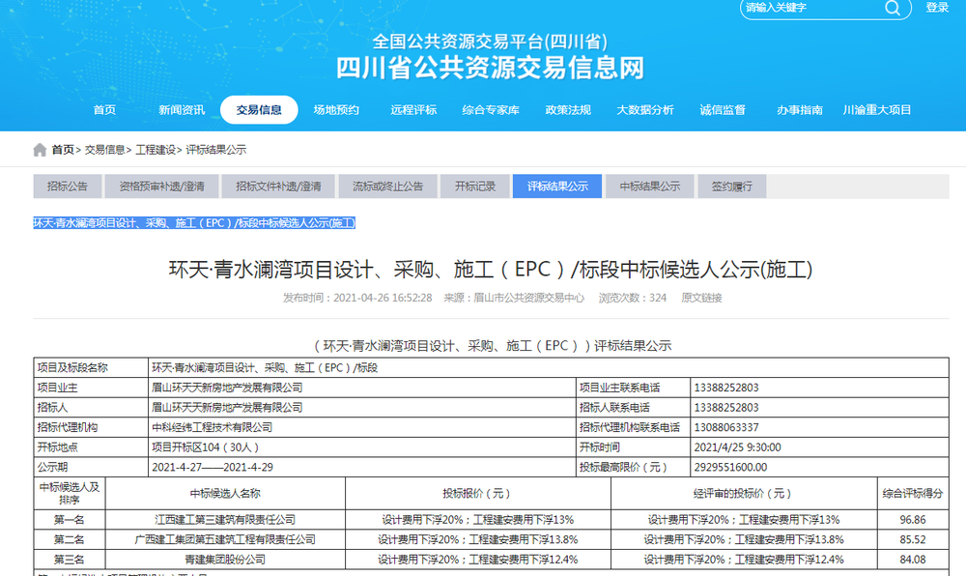Open the 首页 navigation item
The image size is (966, 576).
pos(104,109)
